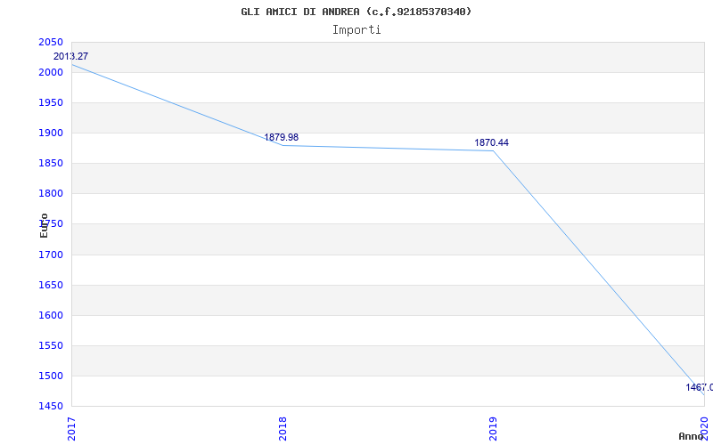Click the 1550 y-axis value
Viewport: 713px width, 445px height.
click(x=51, y=345)
